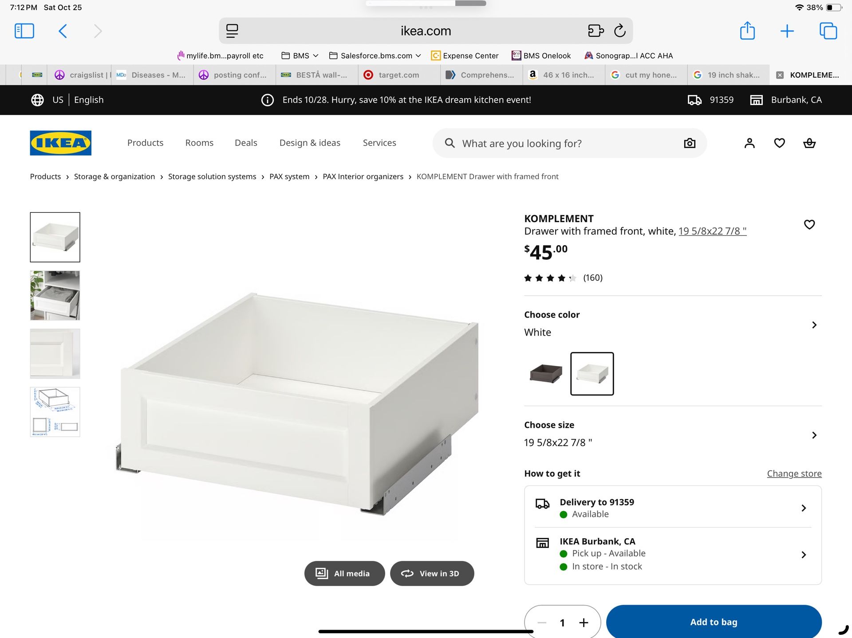Open visual search with the camera icon

coord(689,143)
